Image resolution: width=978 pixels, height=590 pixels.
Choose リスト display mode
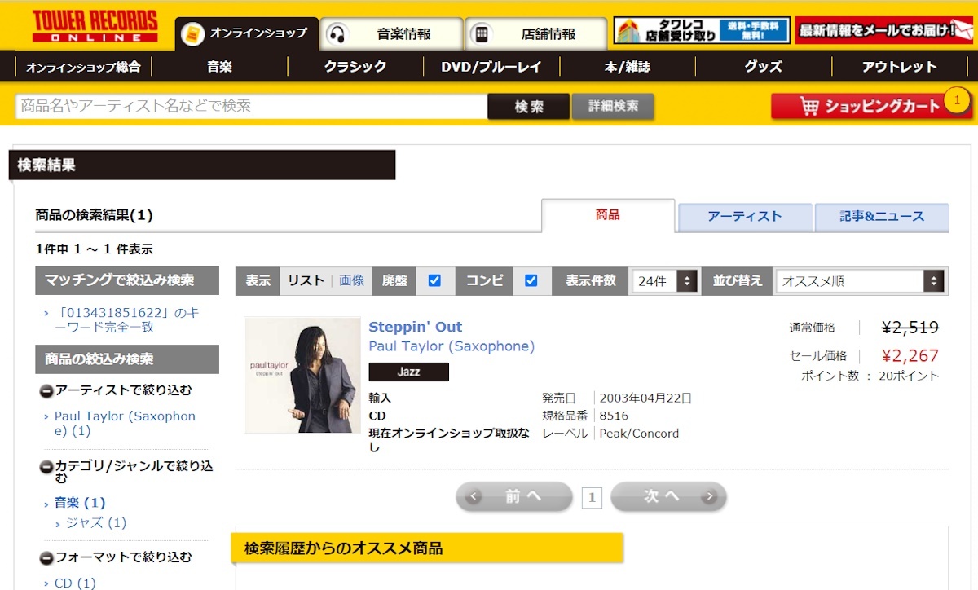click(x=306, y=280)
